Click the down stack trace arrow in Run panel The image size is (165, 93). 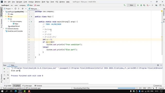[8, 72]
